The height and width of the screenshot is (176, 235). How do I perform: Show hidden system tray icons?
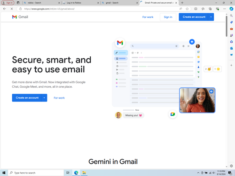pyautogui.click(x=198, y=173)
